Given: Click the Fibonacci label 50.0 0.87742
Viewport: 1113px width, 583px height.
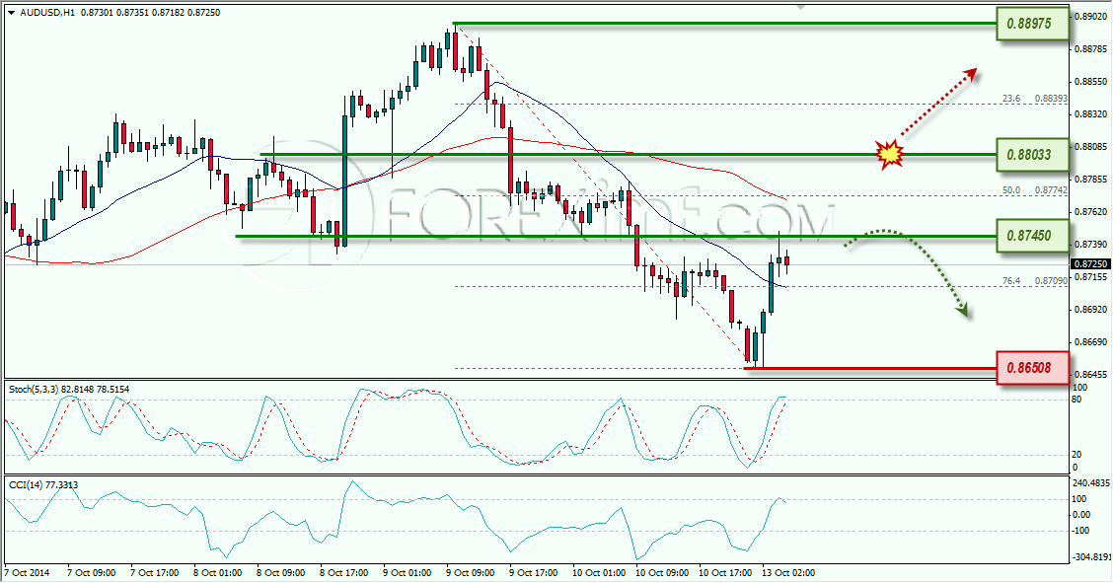Looking at the screenshot, I should click(x=1034, y=190).
